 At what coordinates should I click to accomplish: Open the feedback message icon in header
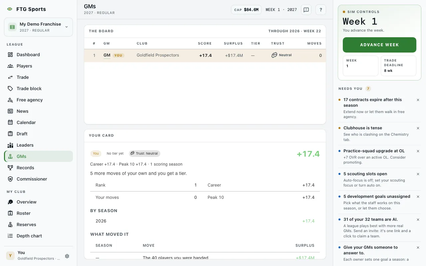tap(306, 10)
